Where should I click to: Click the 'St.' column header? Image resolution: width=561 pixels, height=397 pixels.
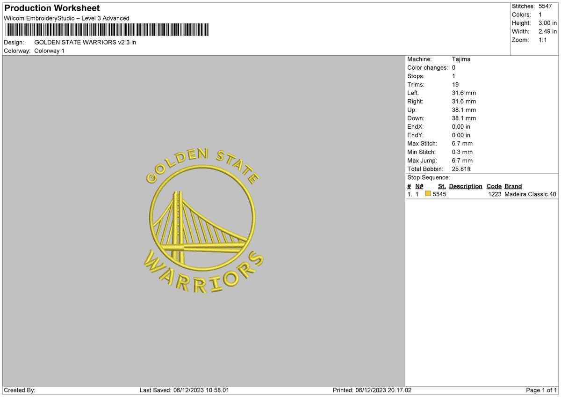point(442,186)
